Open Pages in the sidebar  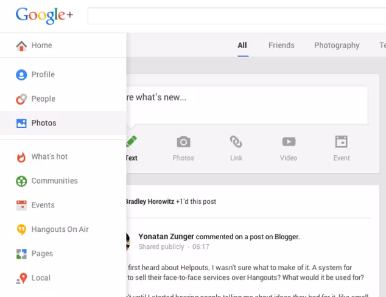coord(63,254)
